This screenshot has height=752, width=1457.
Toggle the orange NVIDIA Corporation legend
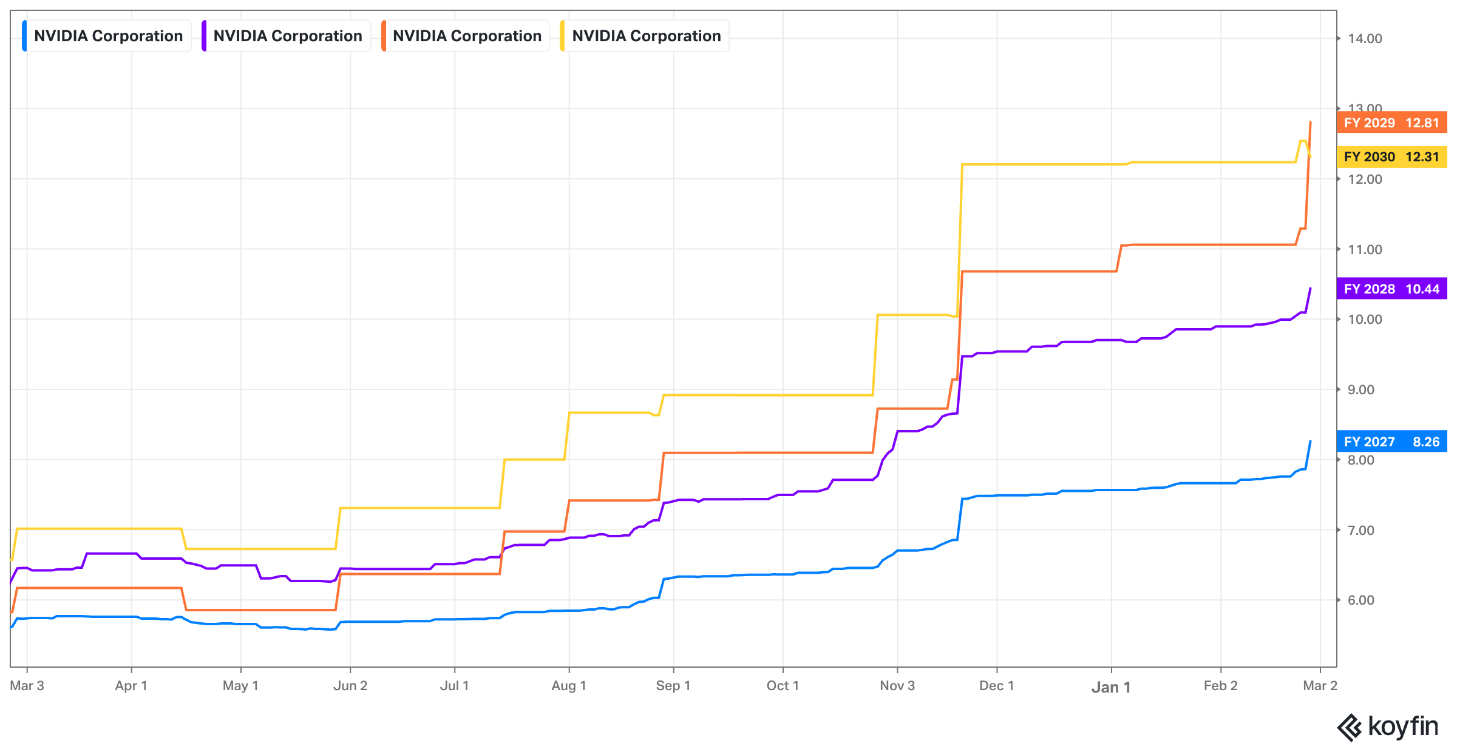point(466,36)
